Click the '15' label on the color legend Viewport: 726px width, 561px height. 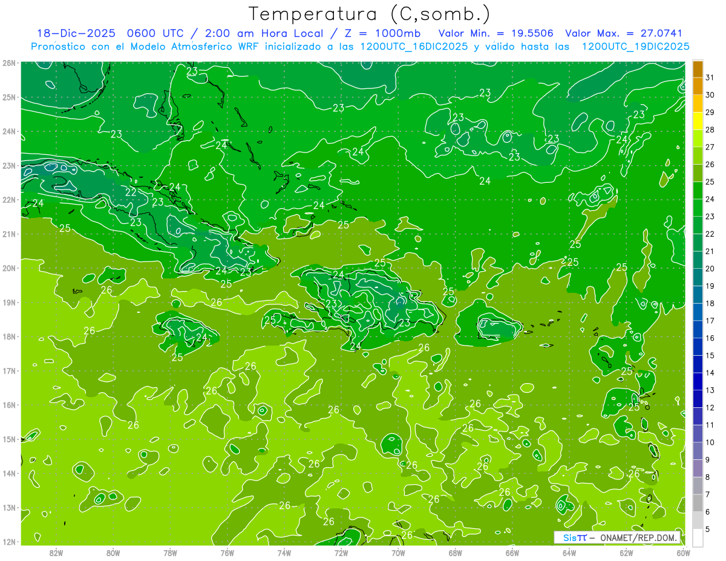(x=710, y=355)
